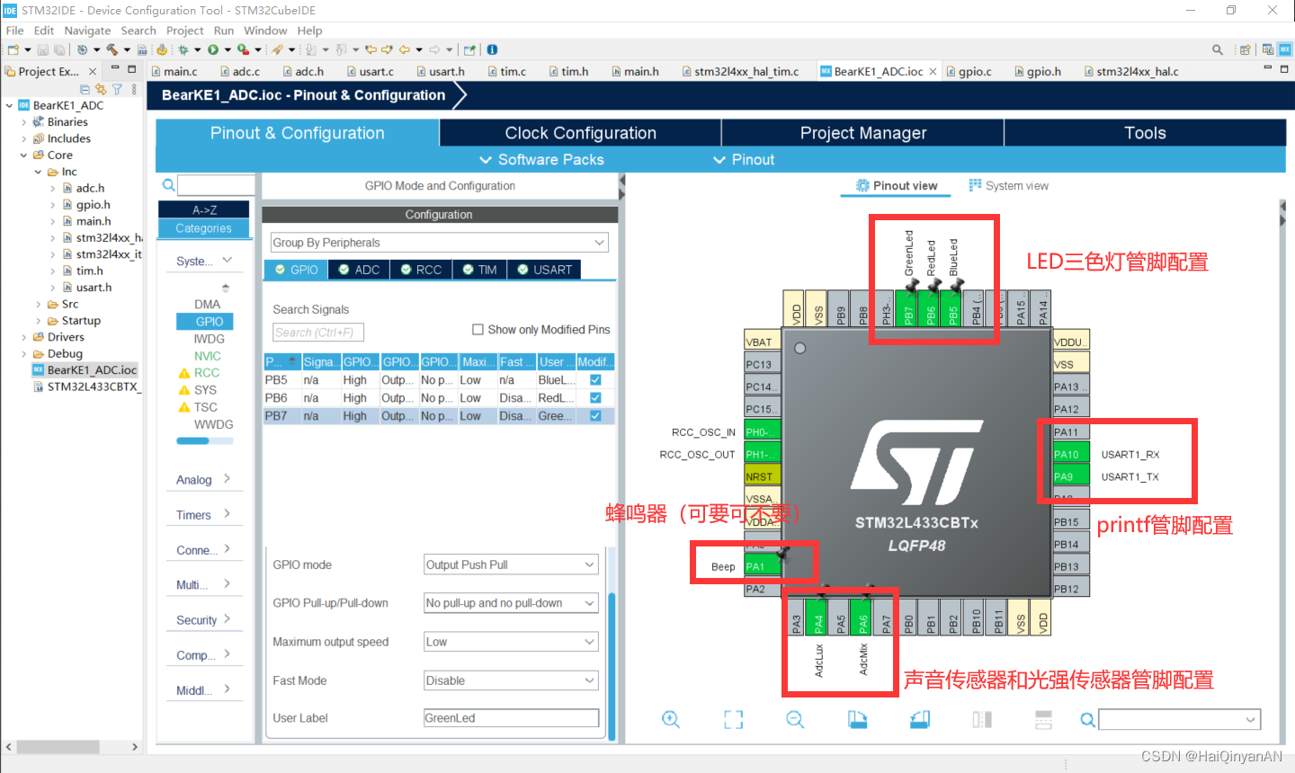The image size is (1295, 773).
Task: Switch to System view
Action: [1008, 185]
